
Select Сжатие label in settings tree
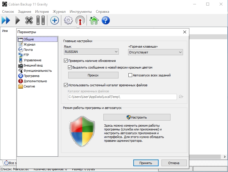29,86
